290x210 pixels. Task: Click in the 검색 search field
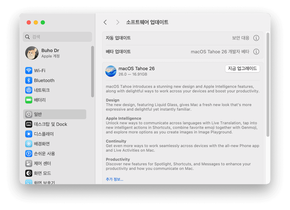coord(57,37)
